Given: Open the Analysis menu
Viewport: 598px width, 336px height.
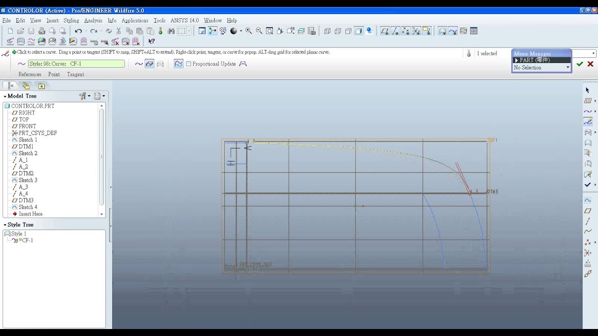Looking at the screenshot, I should 93,21.
